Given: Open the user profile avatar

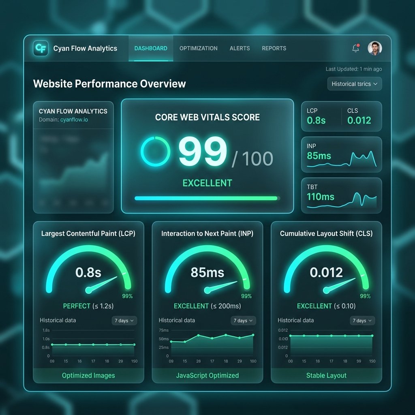Looking at the screenshot, I should pos(375,48).
